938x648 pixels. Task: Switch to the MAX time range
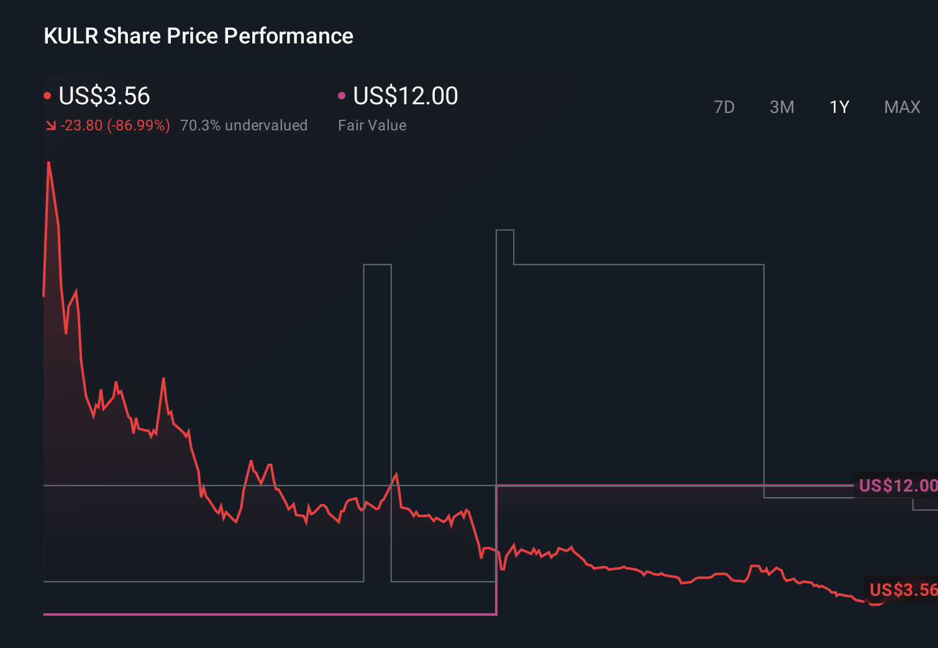[901, 107]
